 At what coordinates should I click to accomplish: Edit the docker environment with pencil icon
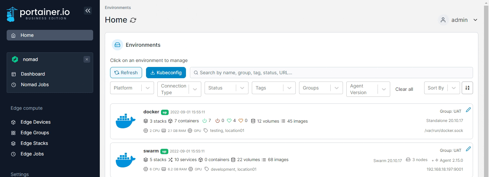pyautogui.click(x=468, y=110)
